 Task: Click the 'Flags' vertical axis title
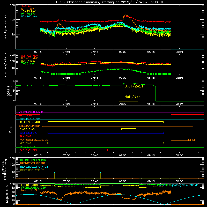click(x=11, y=129)
